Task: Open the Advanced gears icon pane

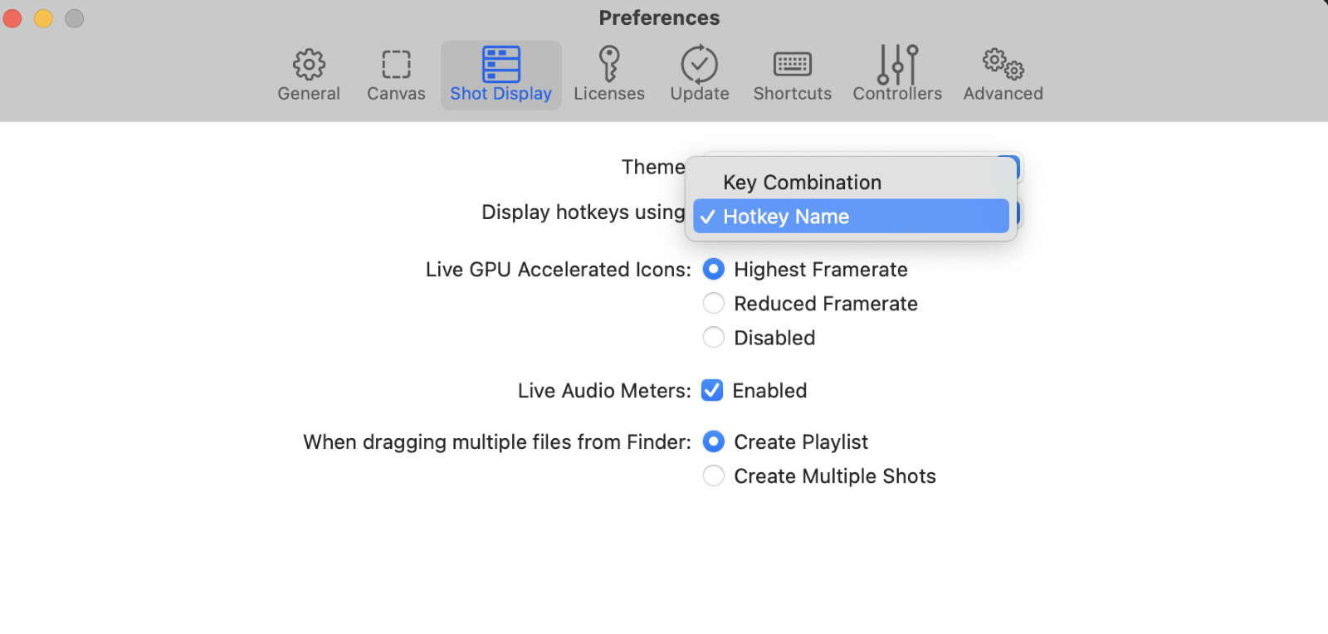Action: point(1003,76)
